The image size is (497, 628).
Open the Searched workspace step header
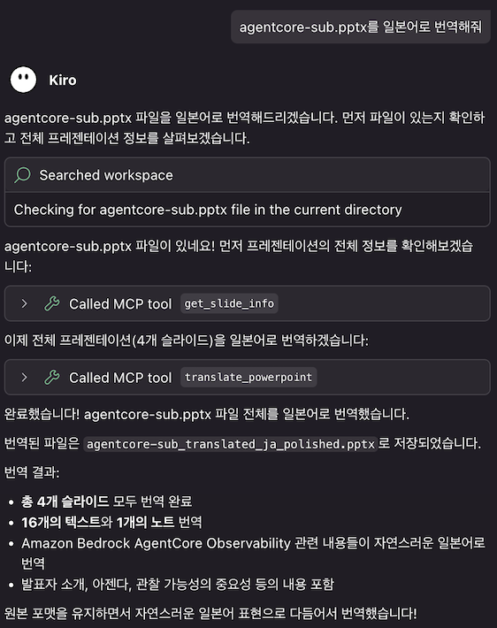coord(247,175)
